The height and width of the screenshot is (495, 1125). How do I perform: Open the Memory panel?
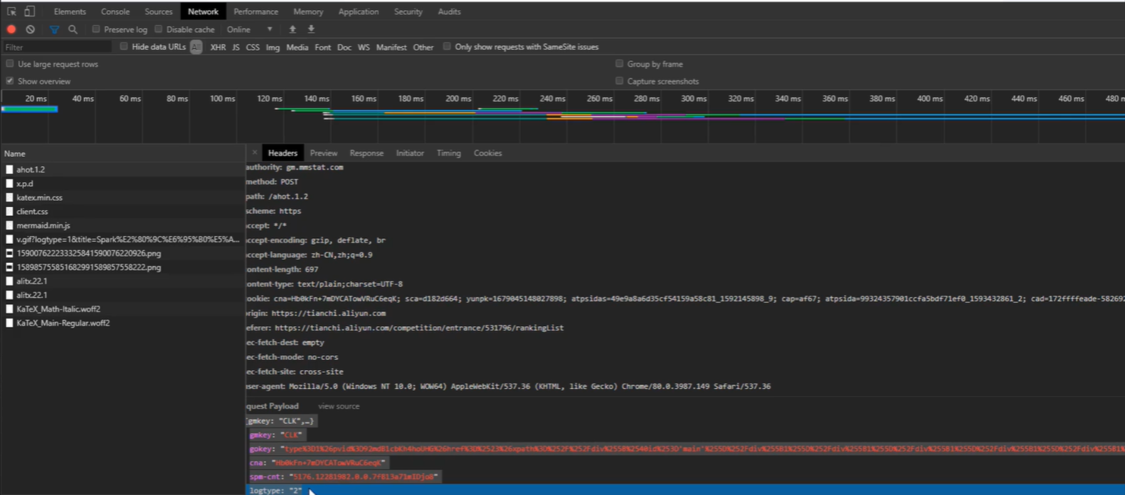click(308, 11)
